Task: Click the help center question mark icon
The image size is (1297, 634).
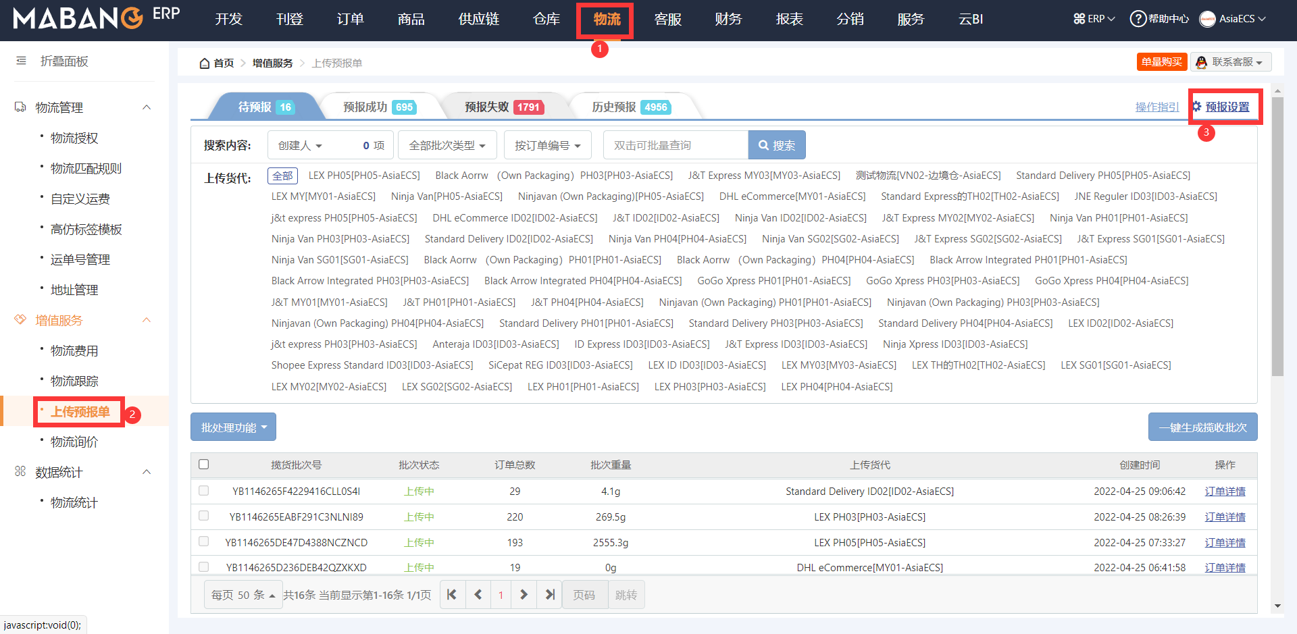Action: (x=1138, y=19)
